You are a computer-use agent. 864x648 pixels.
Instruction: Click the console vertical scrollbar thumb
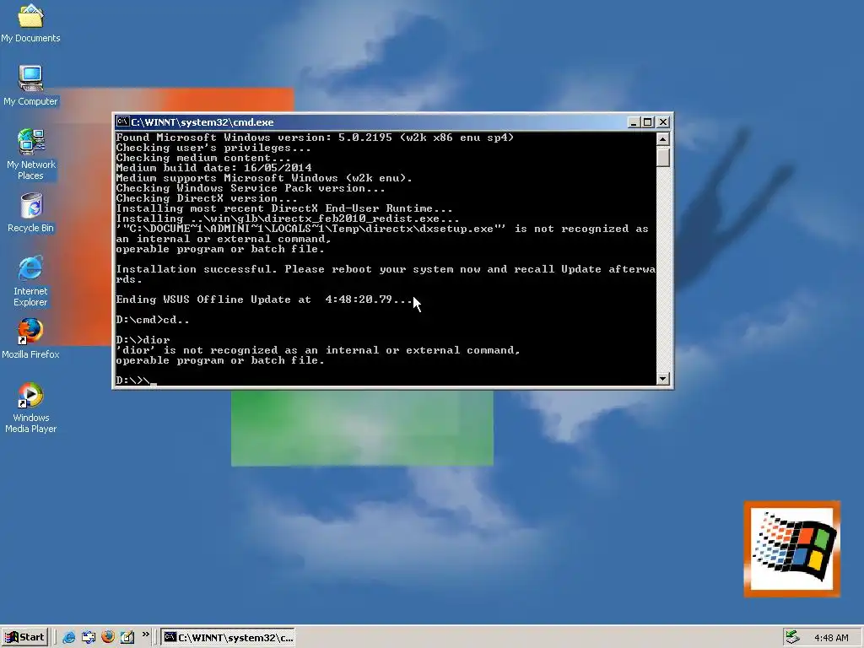663,157
